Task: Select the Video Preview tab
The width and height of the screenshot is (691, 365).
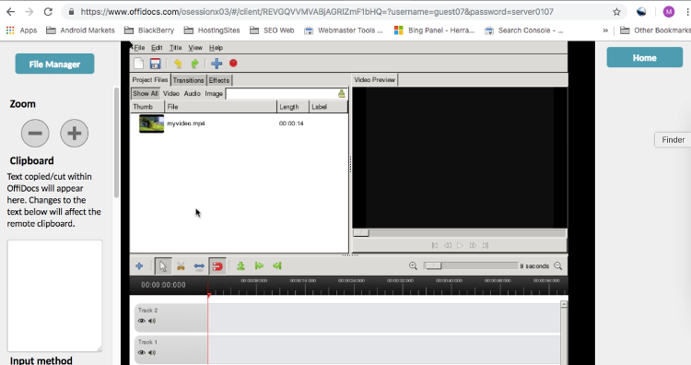Action: (x=375, y=80)
